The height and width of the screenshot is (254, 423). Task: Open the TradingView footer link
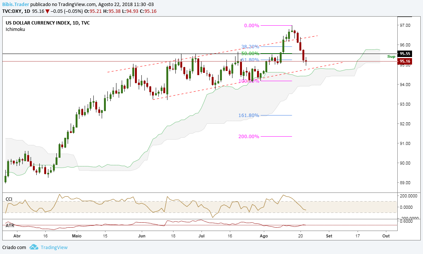pos(54,247)
